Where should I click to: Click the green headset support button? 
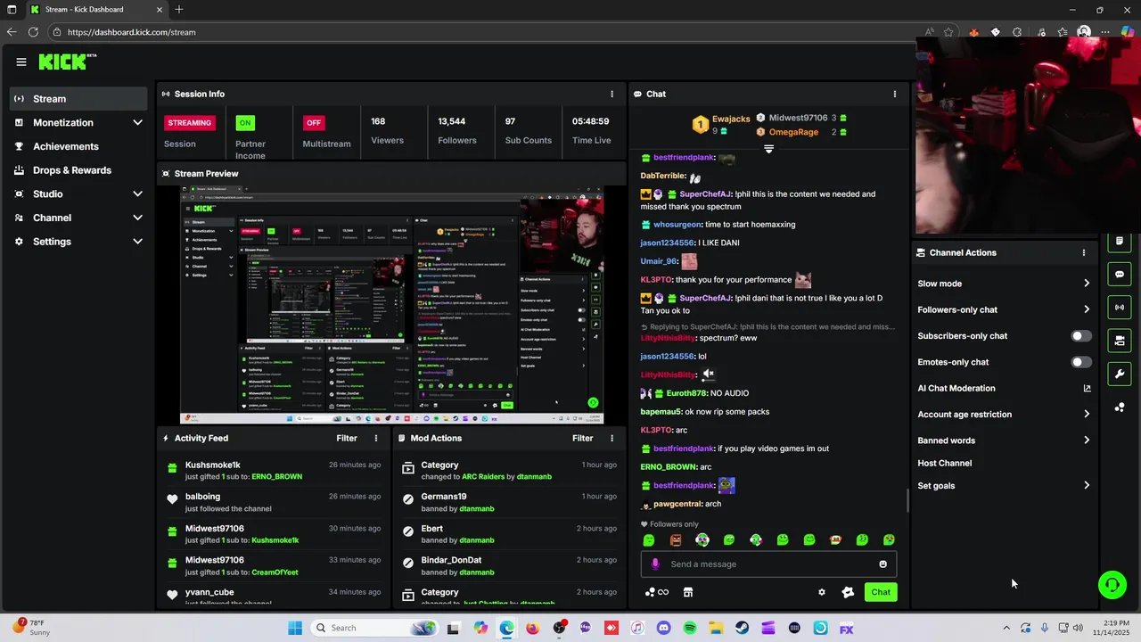pyautogui.click(x=1112, y=585)
